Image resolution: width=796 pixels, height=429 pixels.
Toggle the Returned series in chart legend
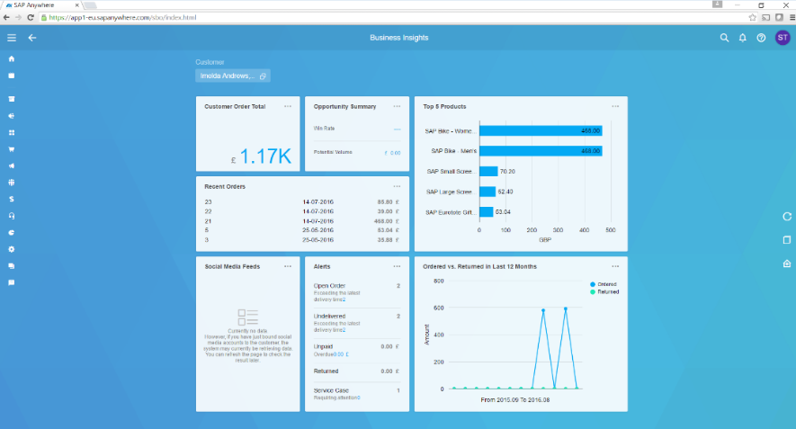coord(603,292)
